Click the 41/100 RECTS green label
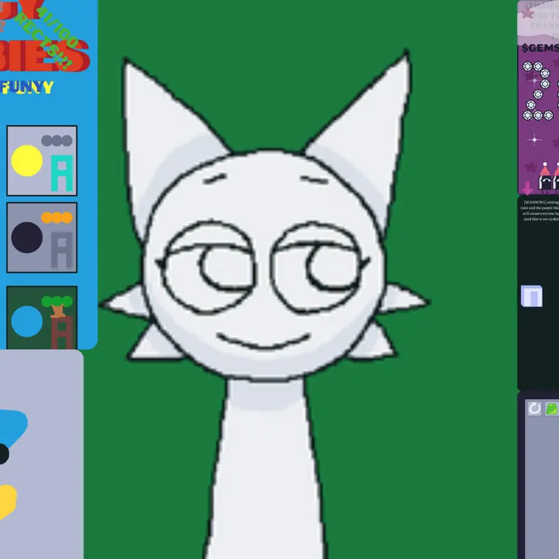The width and height of the screenshot is (559, 559). pyautogui.click(x=46, y=38)
